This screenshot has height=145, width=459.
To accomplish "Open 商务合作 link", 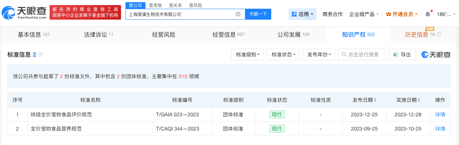I will point(332,14).
